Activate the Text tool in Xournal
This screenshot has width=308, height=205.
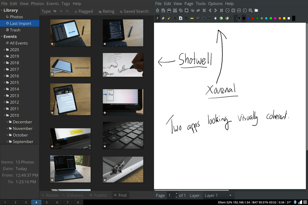point(174,18)
